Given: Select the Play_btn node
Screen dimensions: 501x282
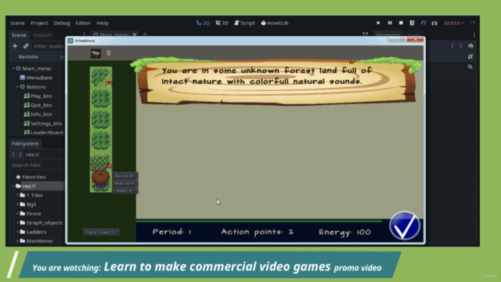Looking at the screenshot, I should 41,96.
